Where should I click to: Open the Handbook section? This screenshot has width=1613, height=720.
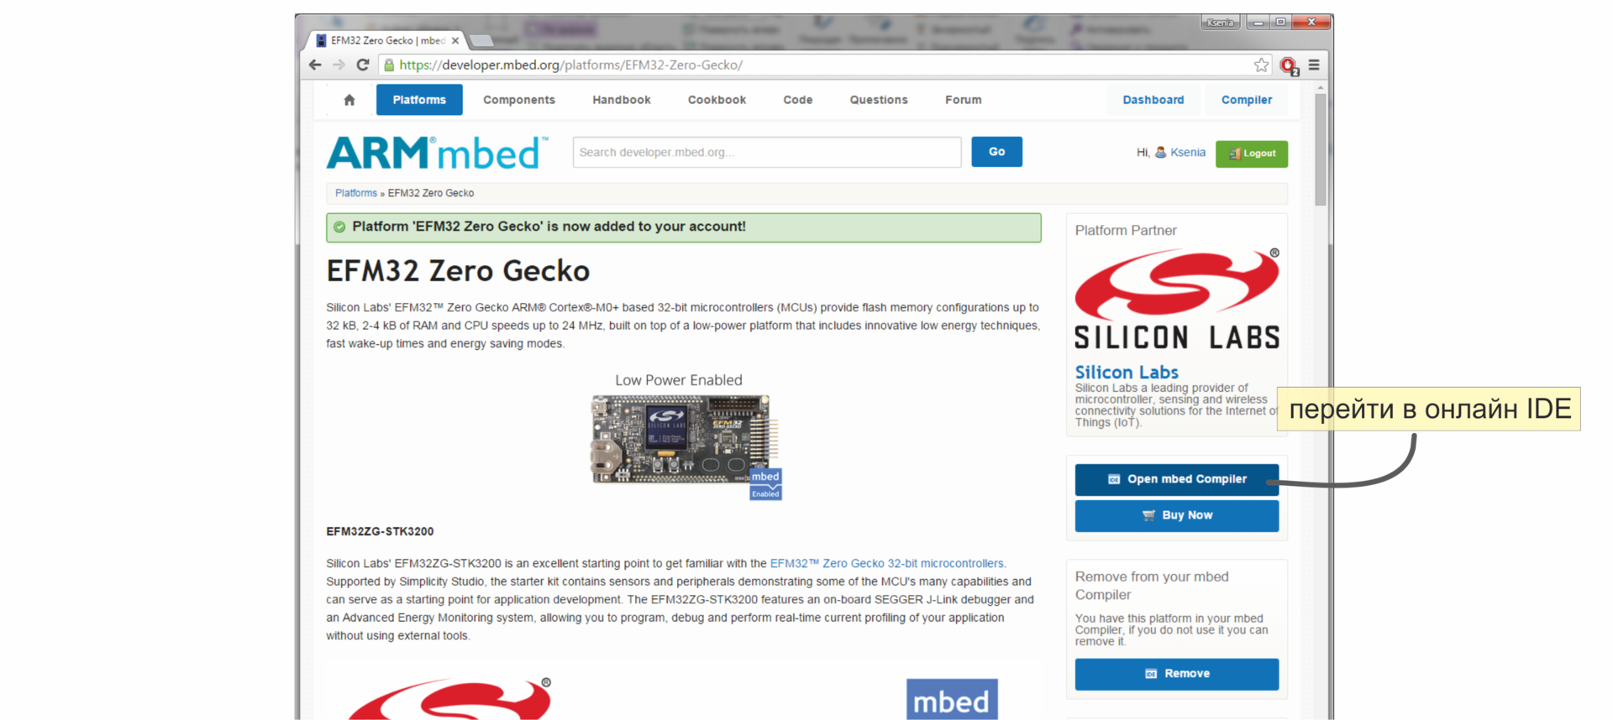622,100
